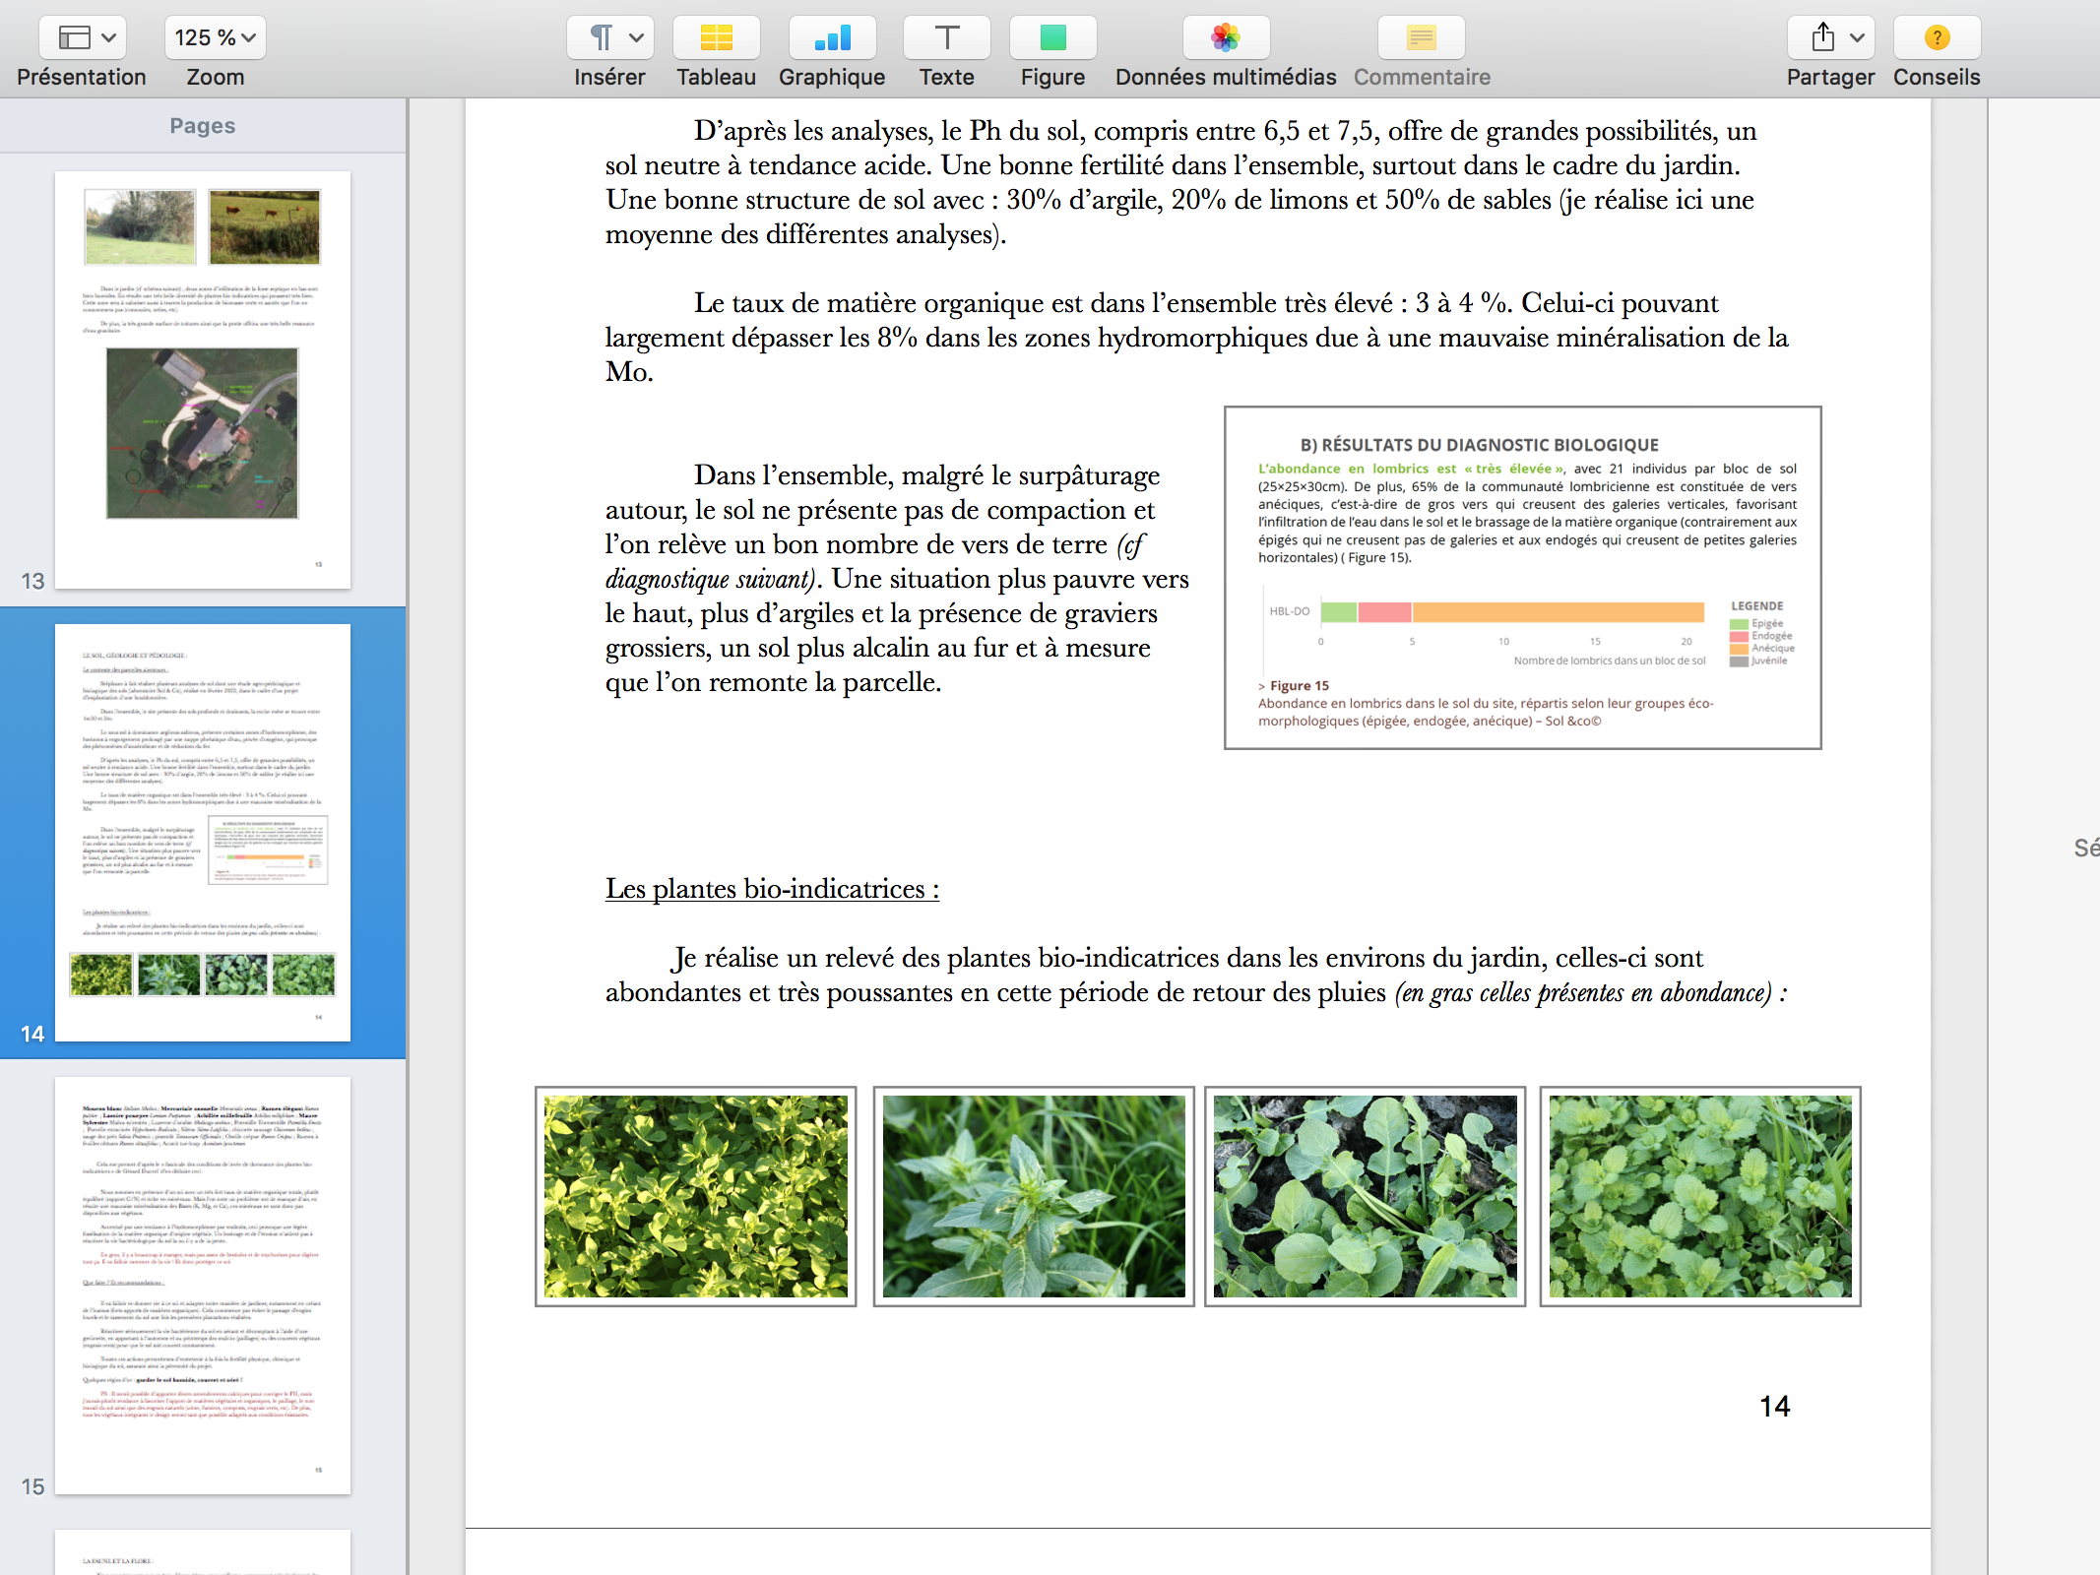Image resolution: width=2100 pixels, height=1575 pixels.
Task: Click the Partager share icon
Action: 1822,38
